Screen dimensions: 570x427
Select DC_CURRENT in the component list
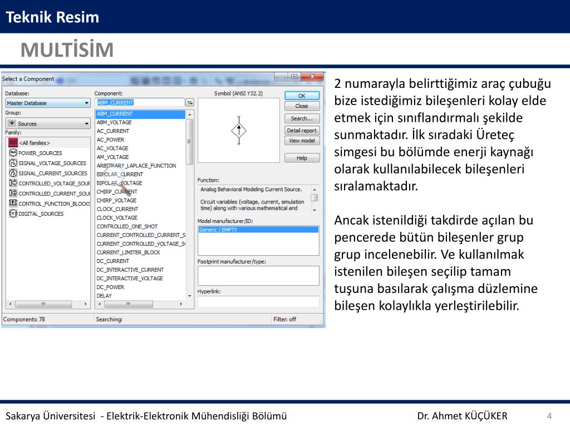pos(140,261)
